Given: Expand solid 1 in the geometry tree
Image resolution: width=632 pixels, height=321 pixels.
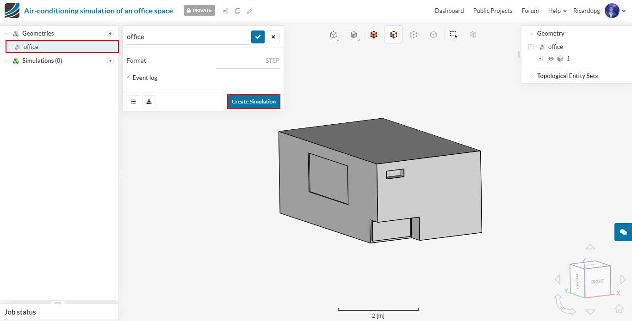Looking at the screenshot, I should [540, 59].
